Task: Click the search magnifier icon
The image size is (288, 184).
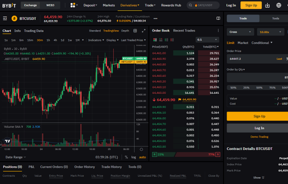Action: pyautogui.click(x=190, y=5)
